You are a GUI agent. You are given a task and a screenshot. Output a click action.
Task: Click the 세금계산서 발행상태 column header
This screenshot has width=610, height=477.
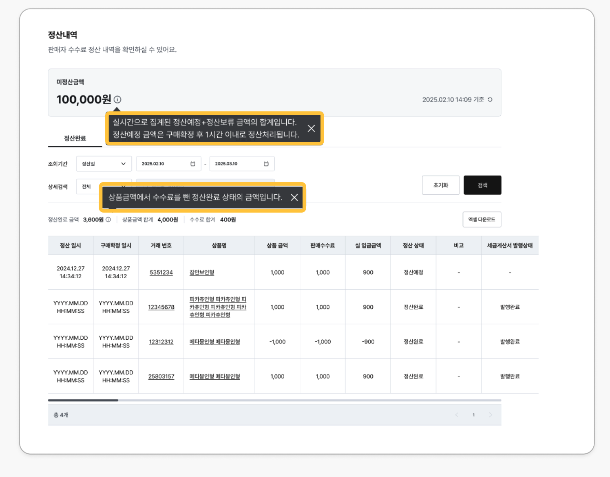[x=510, y=246]
